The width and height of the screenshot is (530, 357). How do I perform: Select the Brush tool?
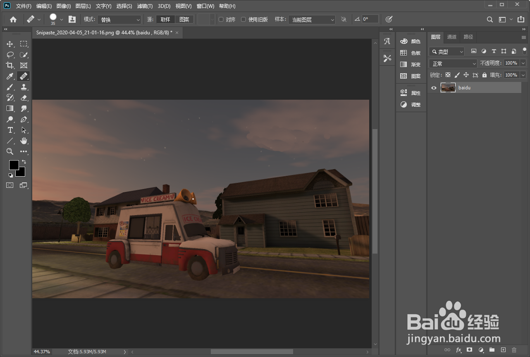10,87
